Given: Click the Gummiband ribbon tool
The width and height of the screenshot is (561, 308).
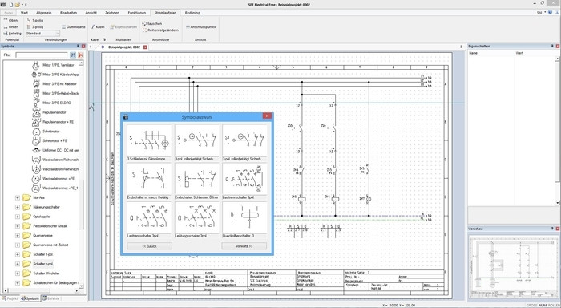Looking at the screenshot, I should pyautogui.click(x=74, y=26).
